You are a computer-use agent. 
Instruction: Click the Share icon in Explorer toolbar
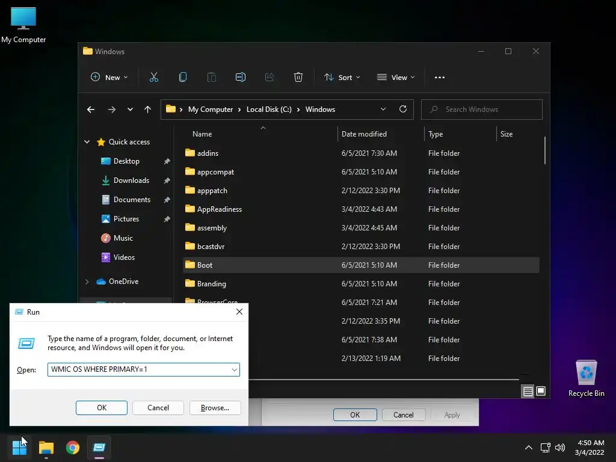(269, 78)
